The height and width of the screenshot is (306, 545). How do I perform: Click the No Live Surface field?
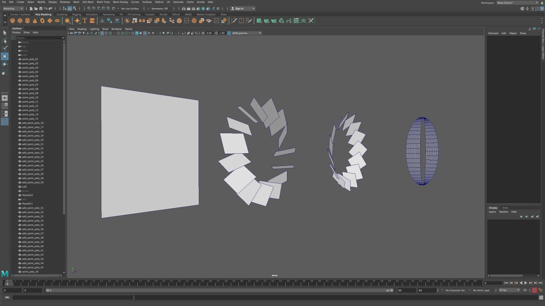[130, 9]
